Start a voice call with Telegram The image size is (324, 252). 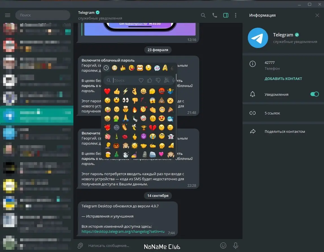click(x=215, y=15)
